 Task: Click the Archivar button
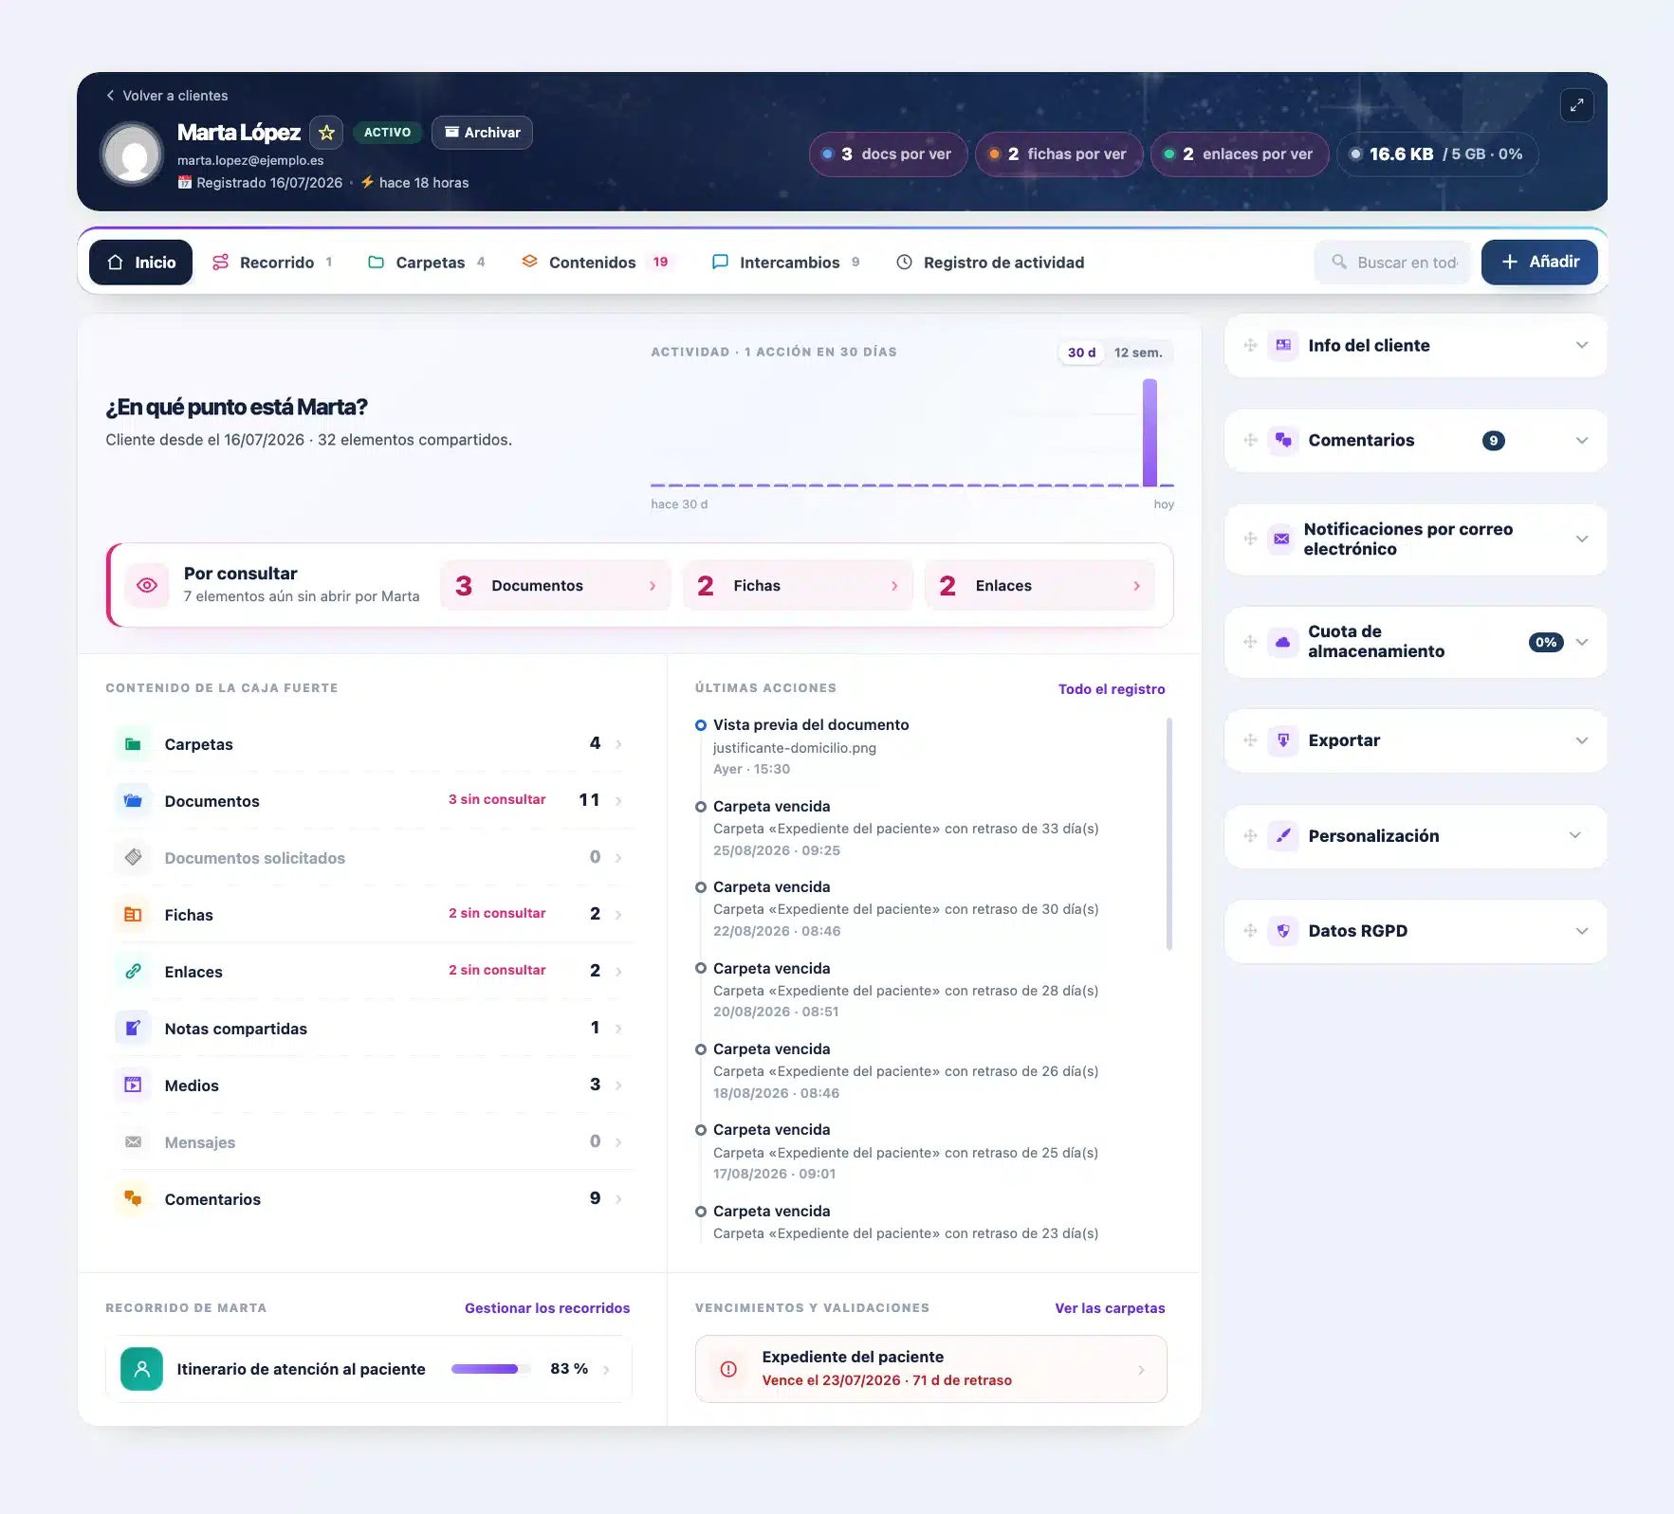point(482,133)
